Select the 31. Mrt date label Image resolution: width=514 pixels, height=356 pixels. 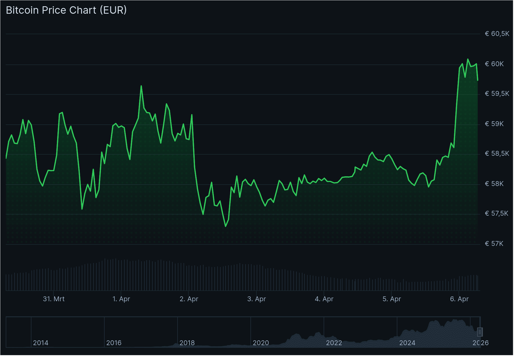[x=54, y=299]
